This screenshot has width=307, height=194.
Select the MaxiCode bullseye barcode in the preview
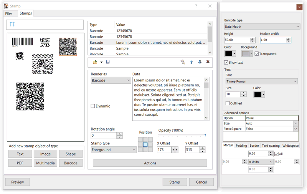click(x=43, y=64)
